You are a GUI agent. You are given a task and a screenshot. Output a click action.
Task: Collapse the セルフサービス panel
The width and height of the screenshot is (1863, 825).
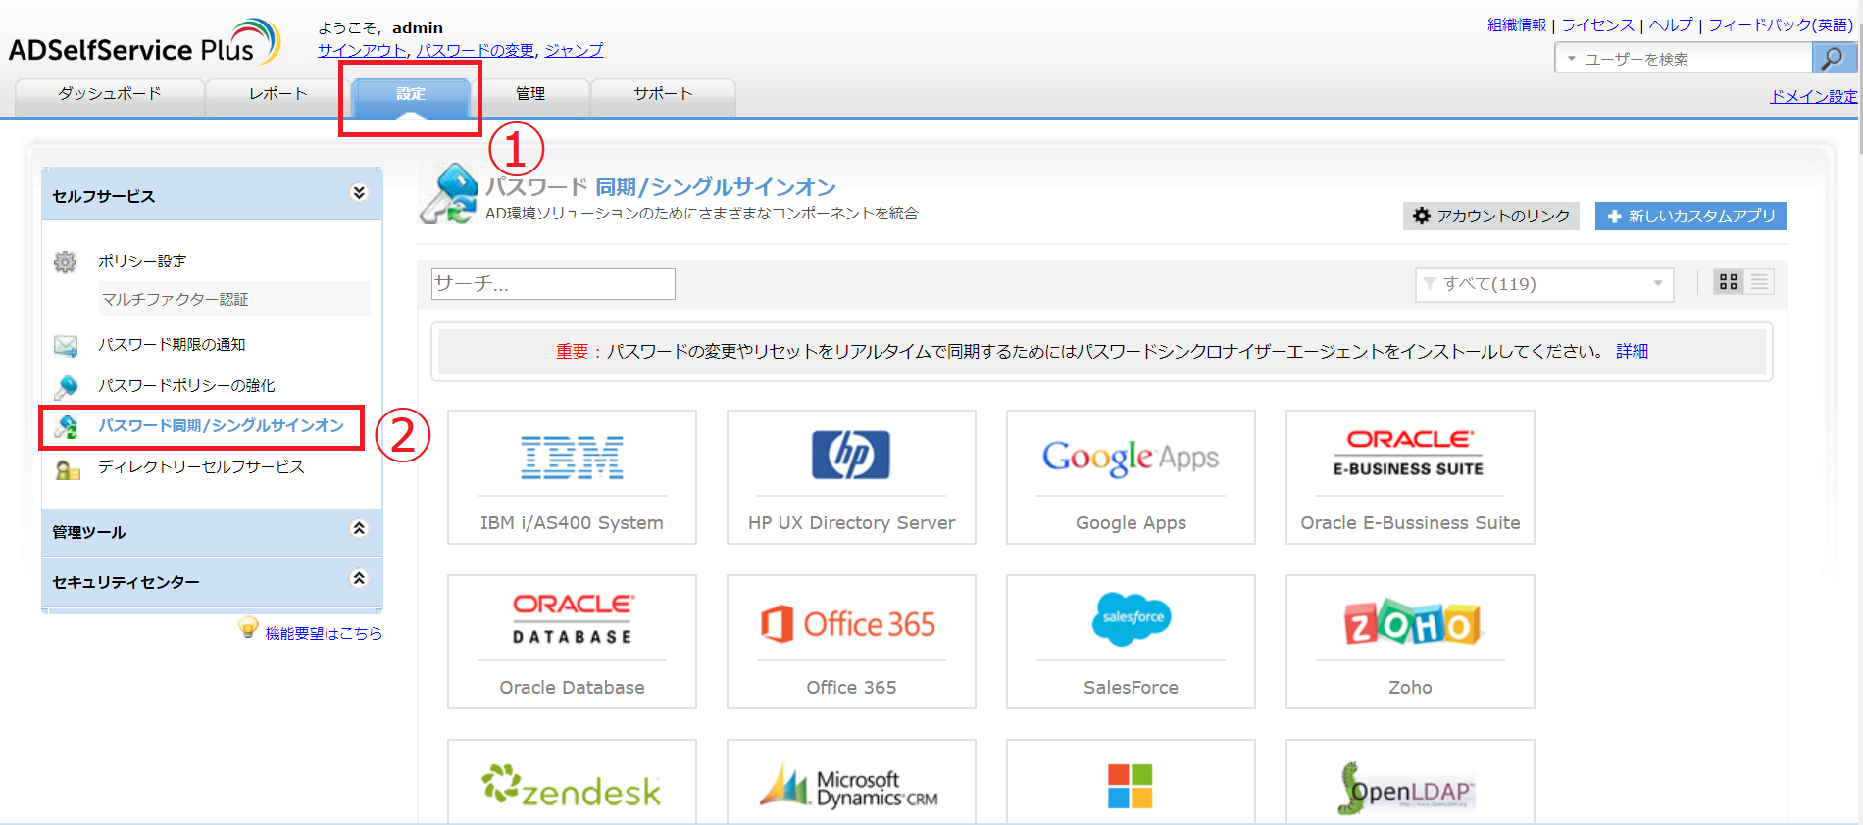(x=359, y=193)
